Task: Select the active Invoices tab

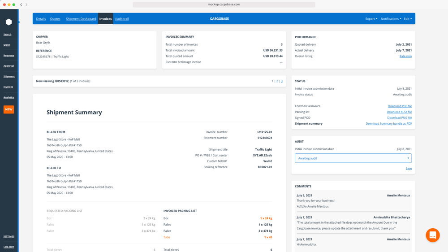Action: click(105, 18)
